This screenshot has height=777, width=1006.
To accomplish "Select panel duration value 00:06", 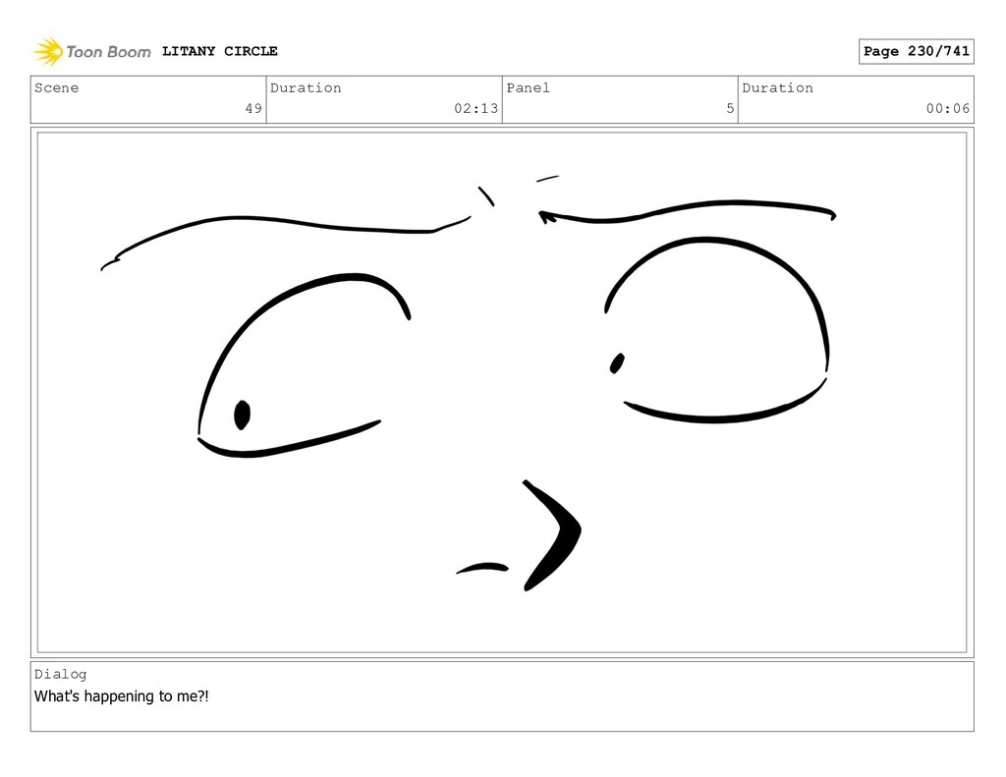I will [x=948, y=108].
